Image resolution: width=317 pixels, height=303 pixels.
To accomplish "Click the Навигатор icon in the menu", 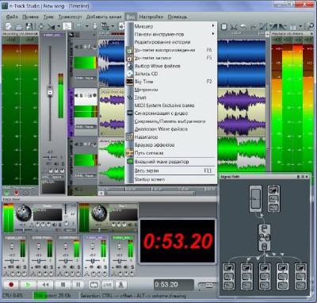I will click(130, 137).
